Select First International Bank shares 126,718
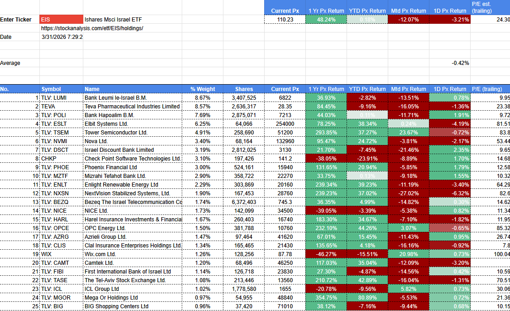Screen dimensions: 510x311 coord(244,272)
